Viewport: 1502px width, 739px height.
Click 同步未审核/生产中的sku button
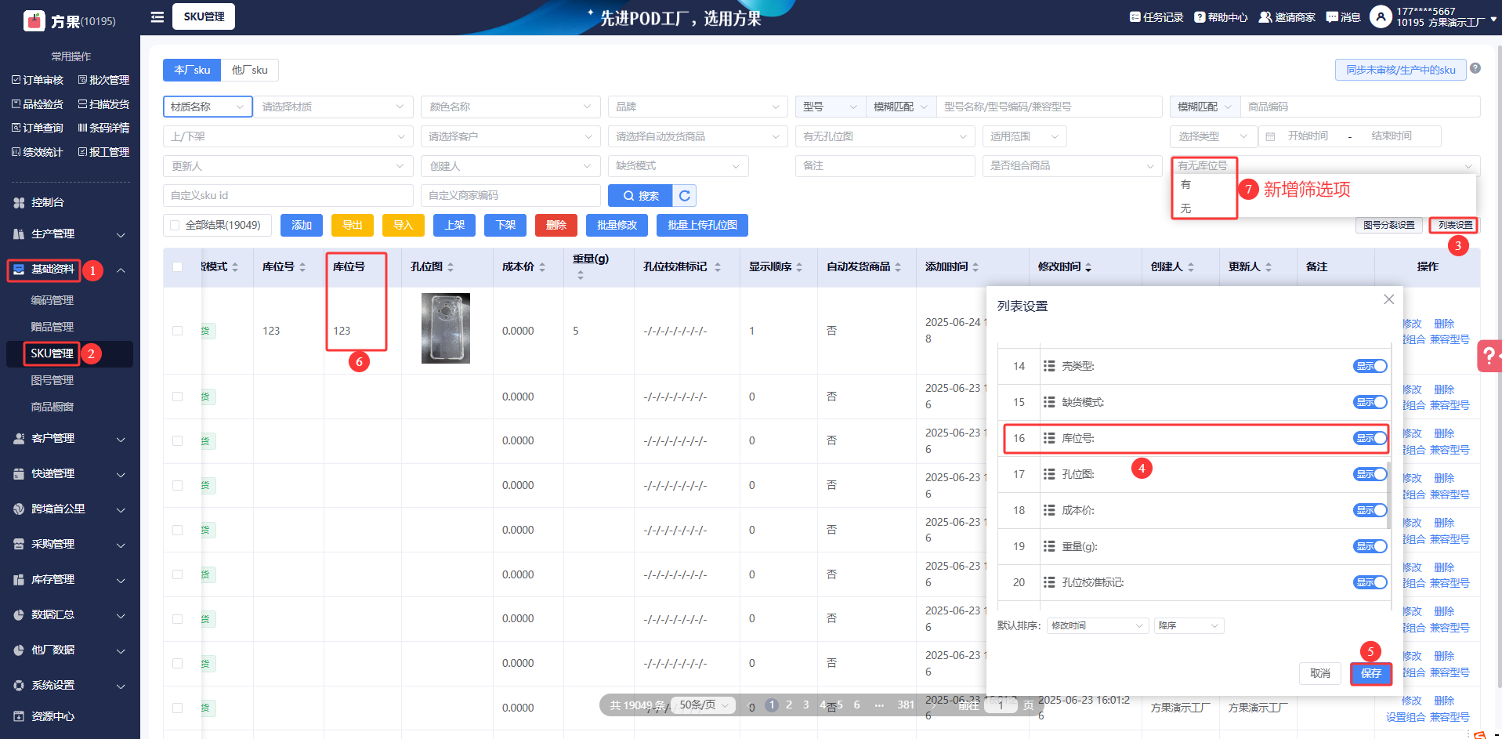click(1401, 70)
